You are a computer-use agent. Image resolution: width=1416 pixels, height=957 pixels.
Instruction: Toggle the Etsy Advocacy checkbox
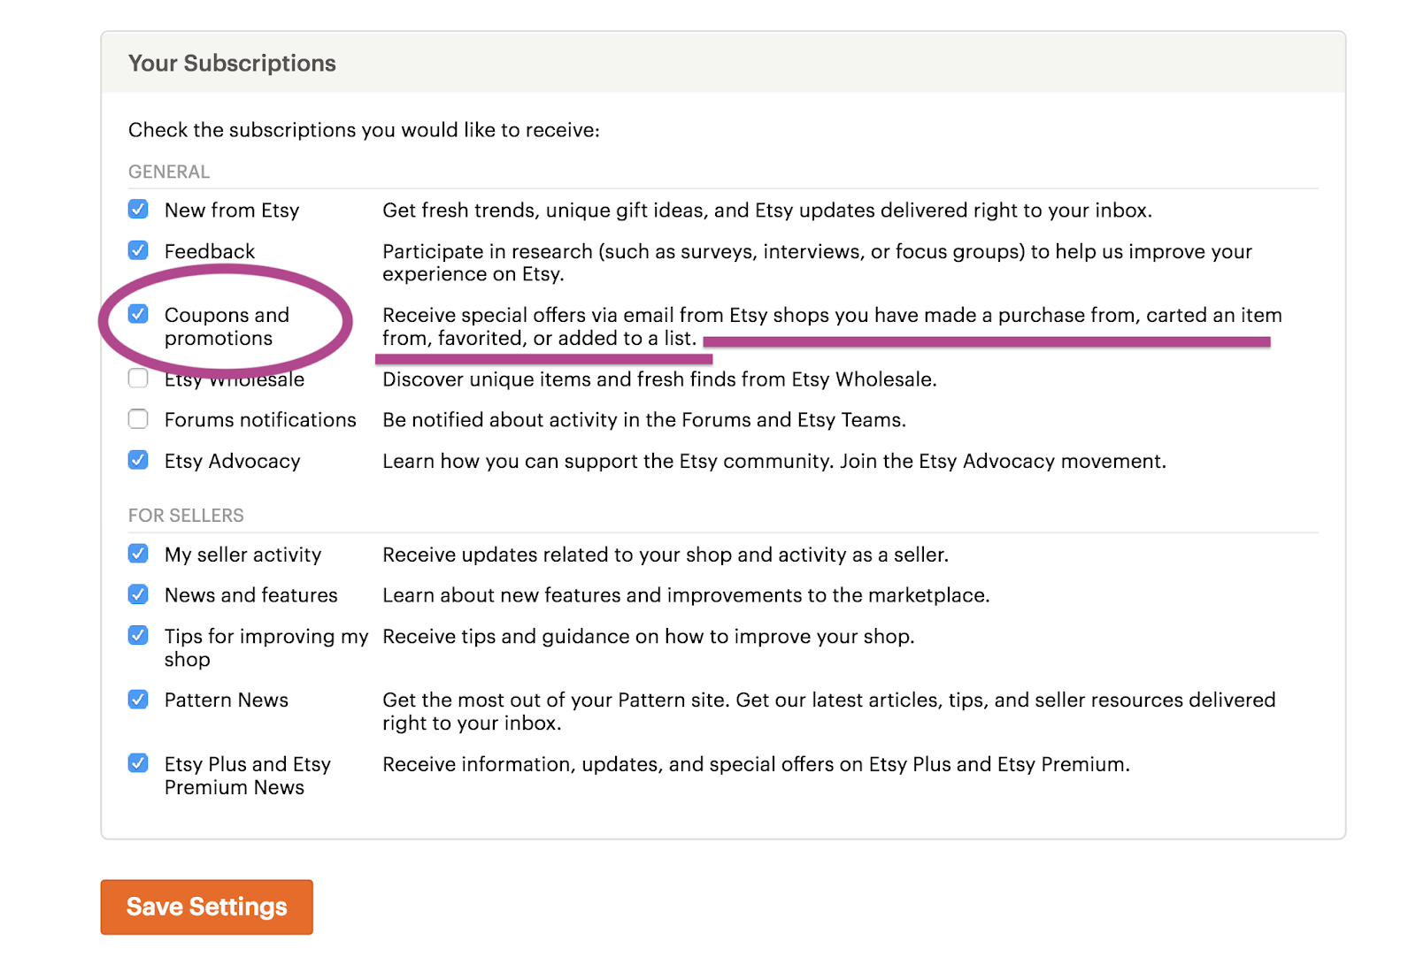pos(138,460)
